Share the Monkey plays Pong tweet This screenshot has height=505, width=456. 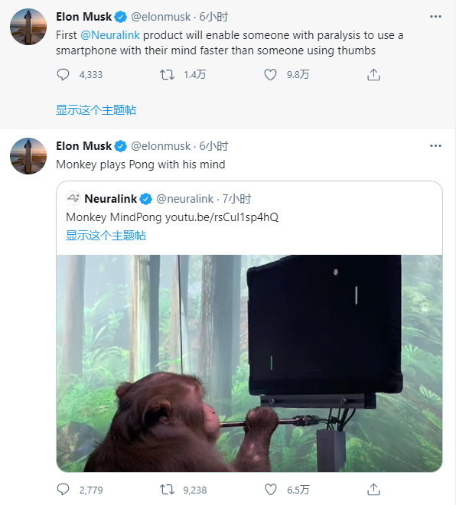pos(373,490)
